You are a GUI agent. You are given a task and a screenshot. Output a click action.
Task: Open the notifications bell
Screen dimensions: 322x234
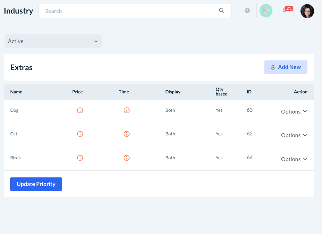click(x=284, y=11)
